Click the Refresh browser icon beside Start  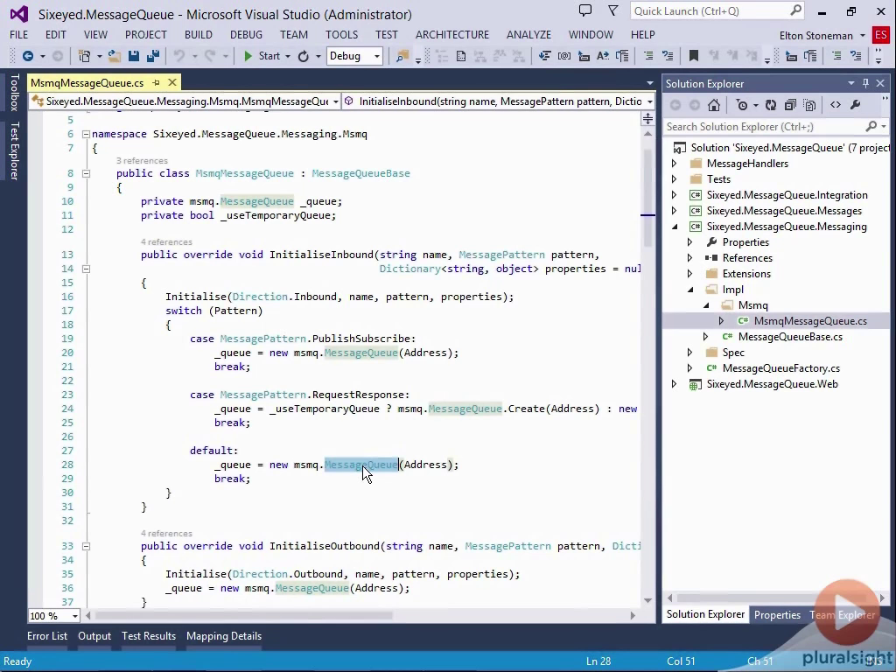(304, 56)
